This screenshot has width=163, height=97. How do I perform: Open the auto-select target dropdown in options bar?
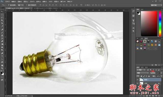(x=21, y=5)
